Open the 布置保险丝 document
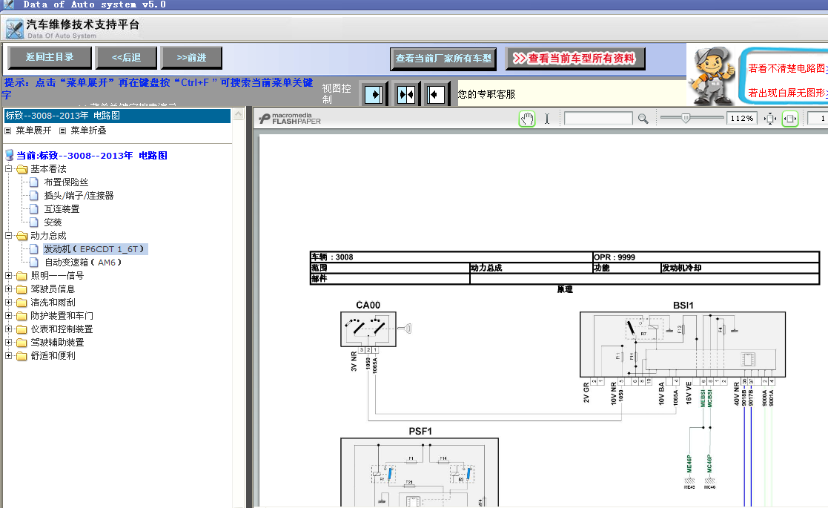828x508 pixels. pyautogui.click(x=66, y=182)
